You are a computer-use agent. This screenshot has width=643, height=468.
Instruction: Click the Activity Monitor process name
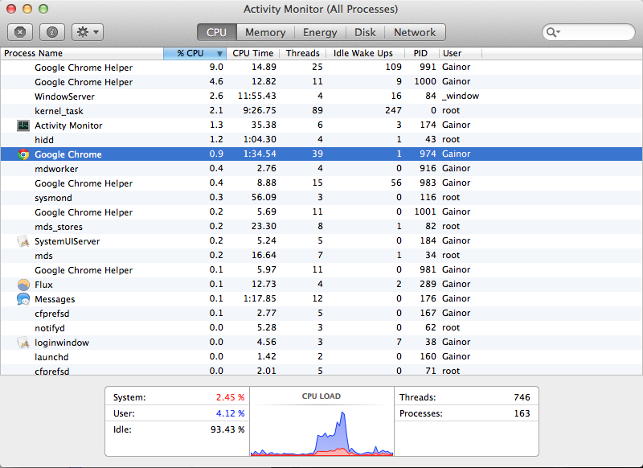[68, 125]
